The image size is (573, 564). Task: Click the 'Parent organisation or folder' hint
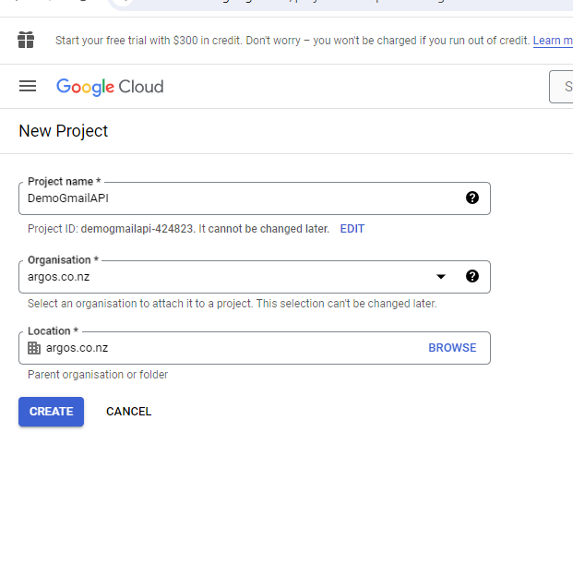coord(98,375)
